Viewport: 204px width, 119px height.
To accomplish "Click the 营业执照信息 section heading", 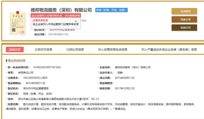I will (x=17, y=60).
